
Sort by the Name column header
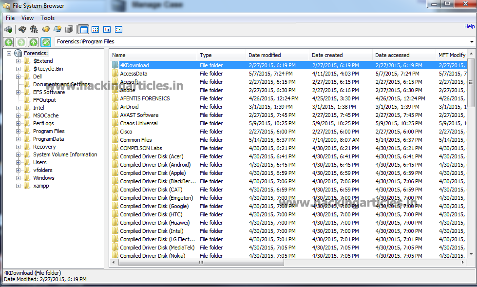(x=153, y=55)
